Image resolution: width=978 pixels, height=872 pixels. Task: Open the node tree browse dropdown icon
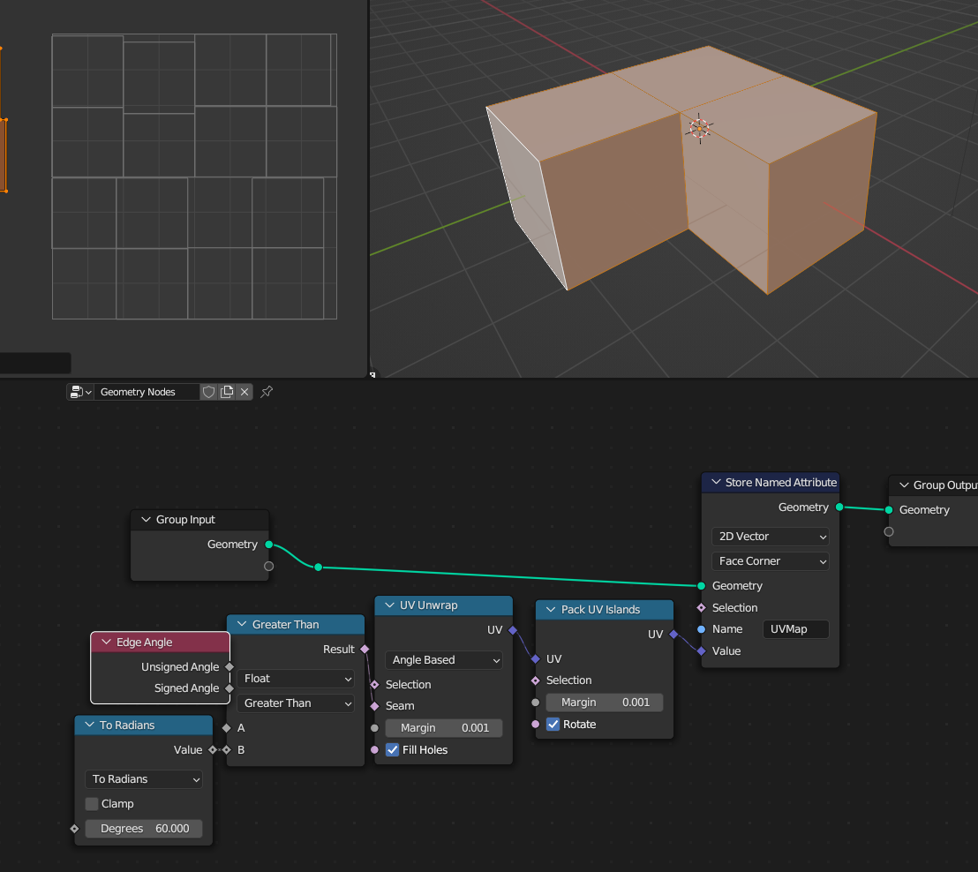tap(80, 392)
